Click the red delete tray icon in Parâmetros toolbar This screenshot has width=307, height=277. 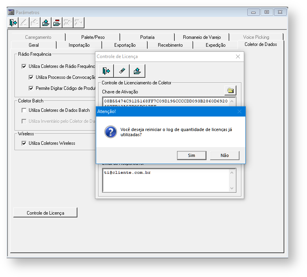pyautogui.click(x=57, y=23)
